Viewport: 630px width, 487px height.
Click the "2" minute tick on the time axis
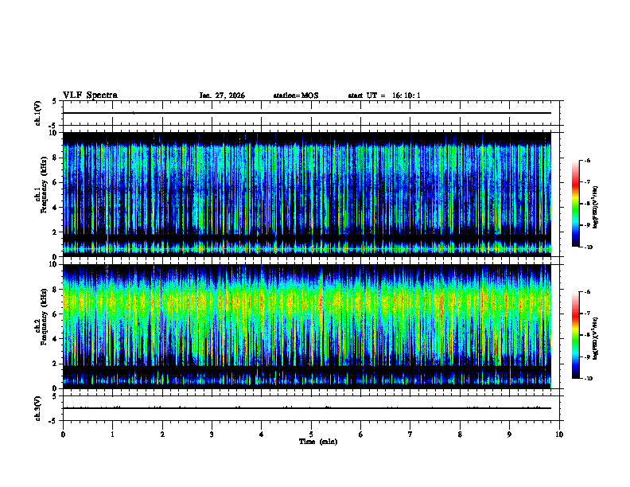click(x=162, y=434)
